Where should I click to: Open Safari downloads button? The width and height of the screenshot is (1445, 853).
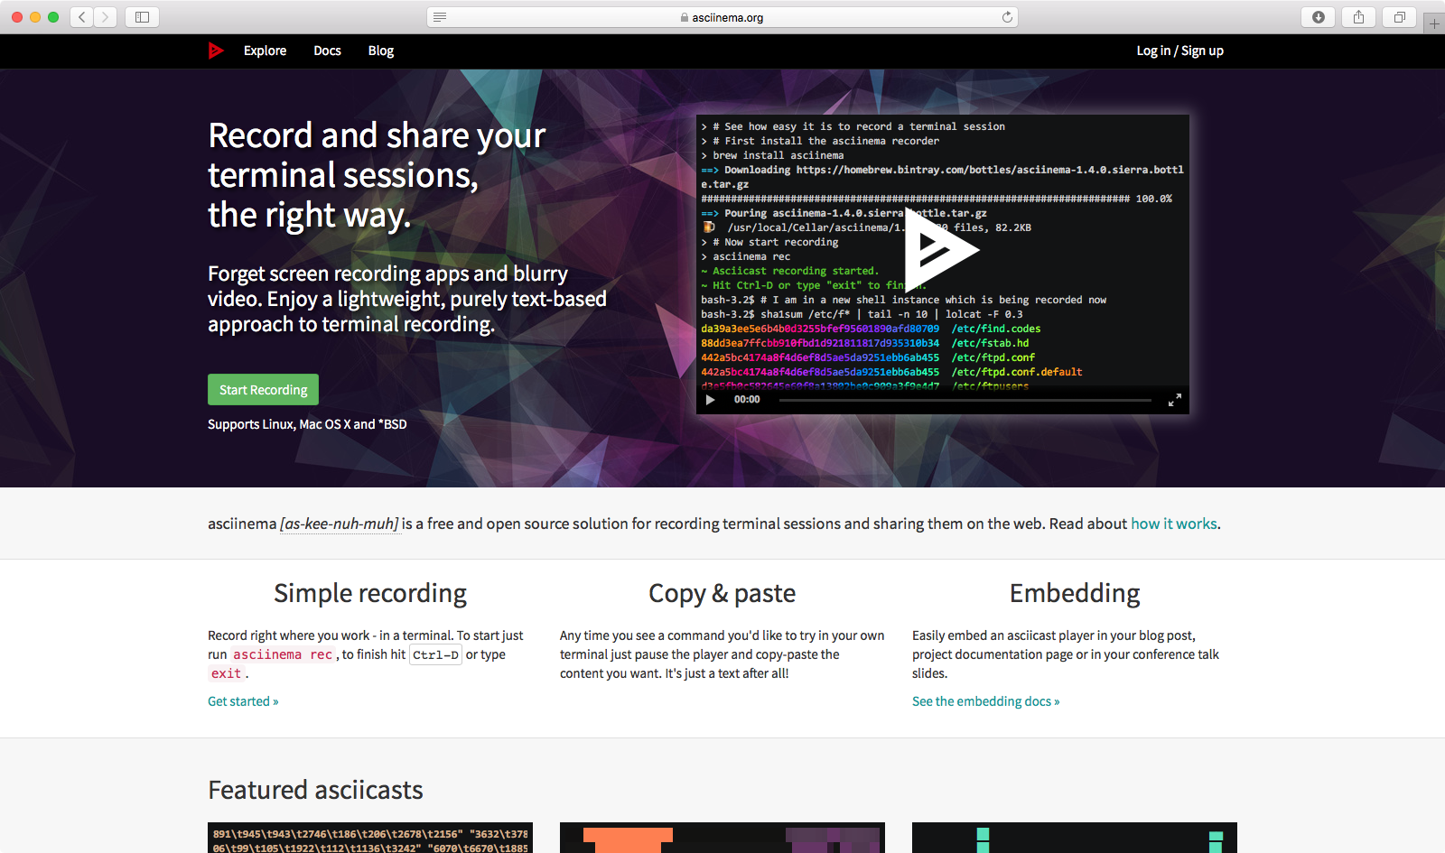click(1319, 17)
